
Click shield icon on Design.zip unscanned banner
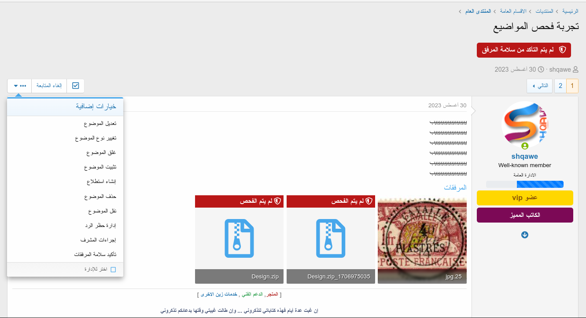click(x=277, y=201)
